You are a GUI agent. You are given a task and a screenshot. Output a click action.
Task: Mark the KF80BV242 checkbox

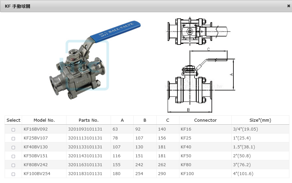(13, 165)
